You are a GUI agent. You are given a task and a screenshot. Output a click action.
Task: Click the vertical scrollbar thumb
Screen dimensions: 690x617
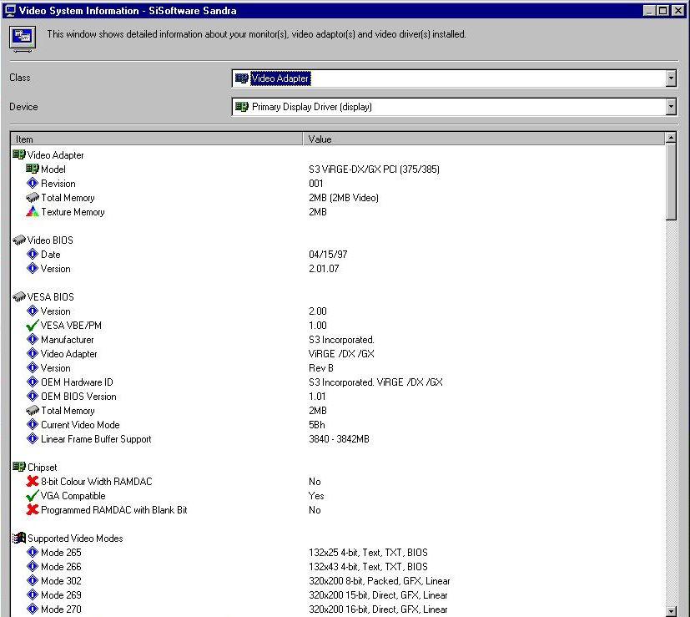671,181
